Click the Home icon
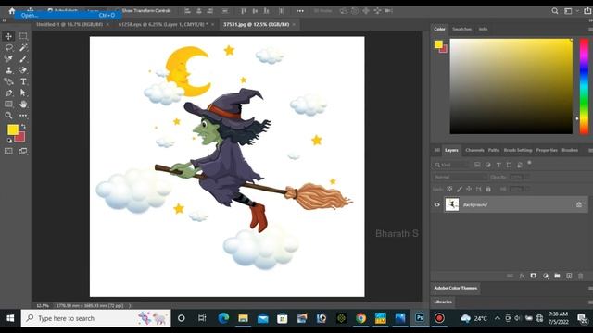 pyautogui.click(x=12, y=10)
